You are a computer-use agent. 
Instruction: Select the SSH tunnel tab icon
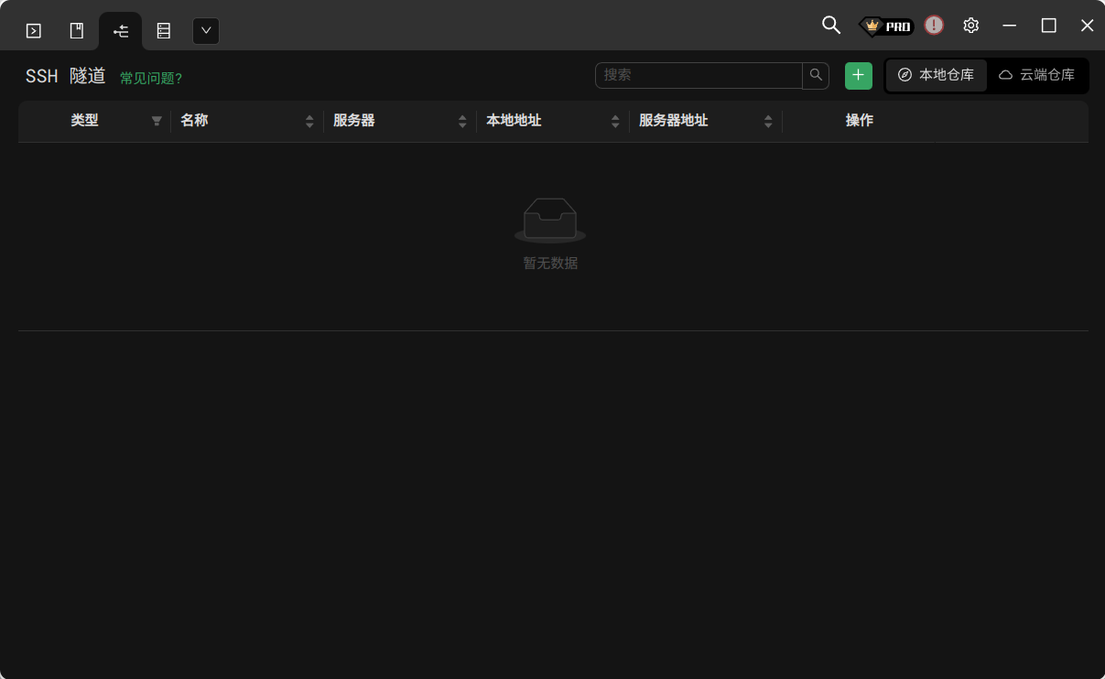tap(121, 32)
